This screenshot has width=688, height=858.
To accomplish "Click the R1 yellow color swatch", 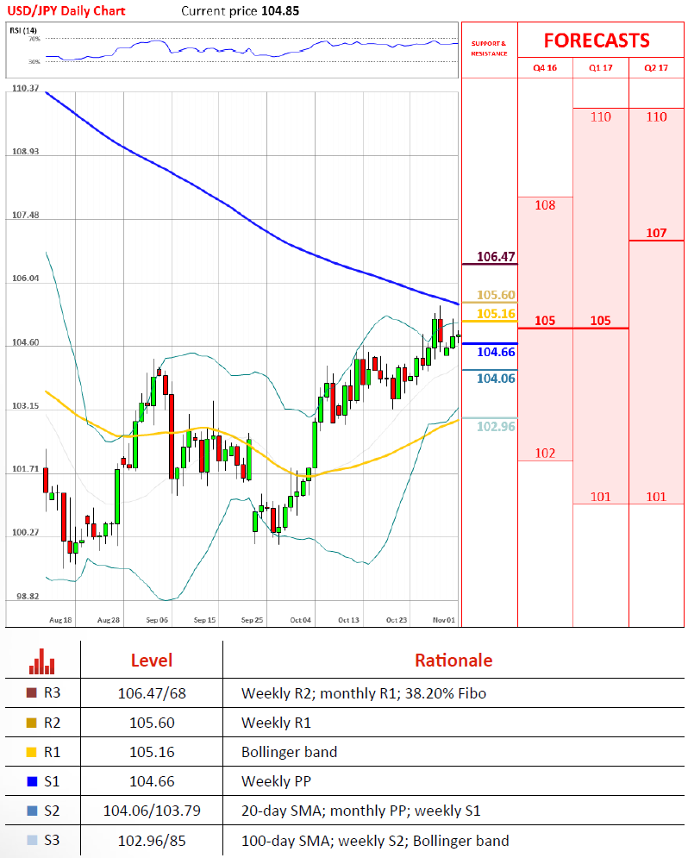I will (x=32, y=752).
